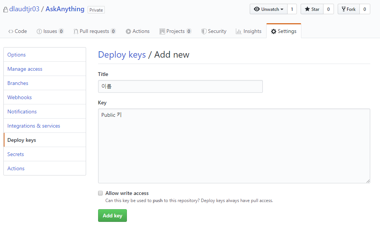Switch to the Security tab

[x=214, y=31]
